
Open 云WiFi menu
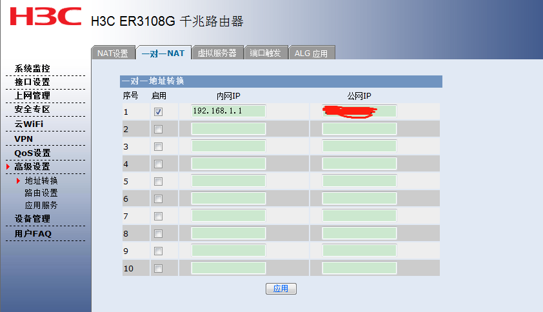(x=29, y=124)
